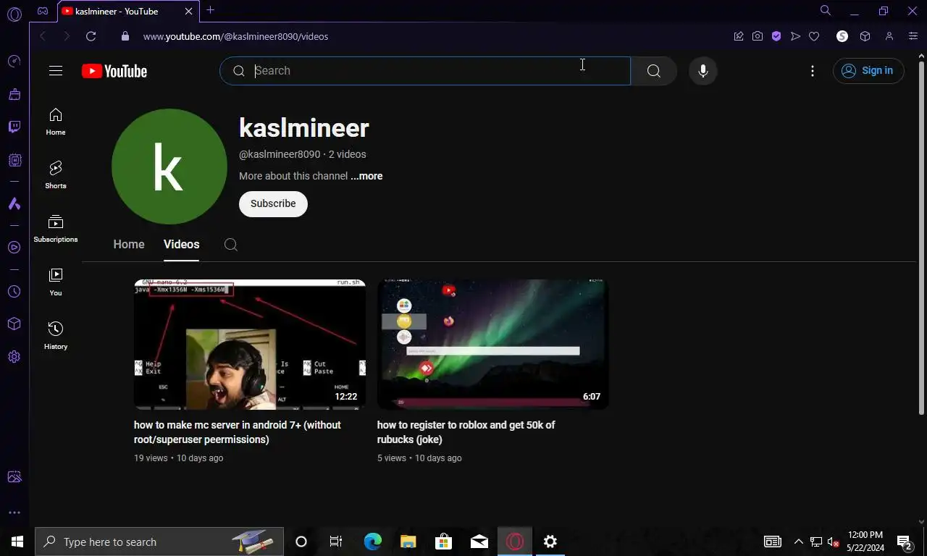Open Microsoft Store from taskbar
The width and height of the screenshot is (927, 556).
[444, 542]
